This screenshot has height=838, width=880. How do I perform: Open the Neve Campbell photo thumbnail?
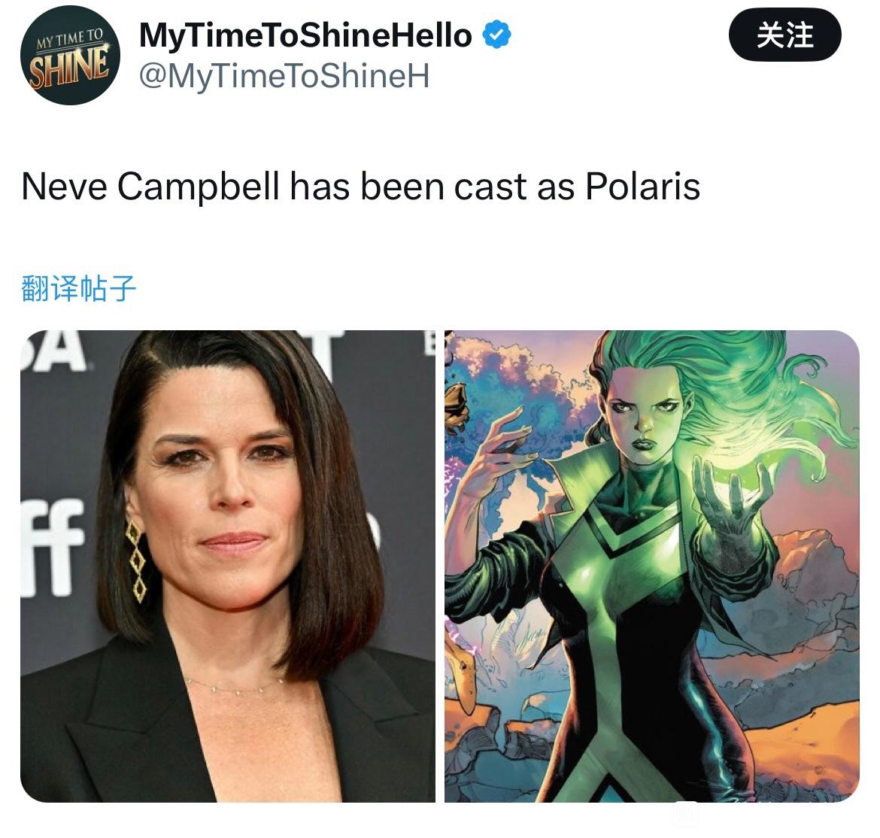tap(228, 566)
